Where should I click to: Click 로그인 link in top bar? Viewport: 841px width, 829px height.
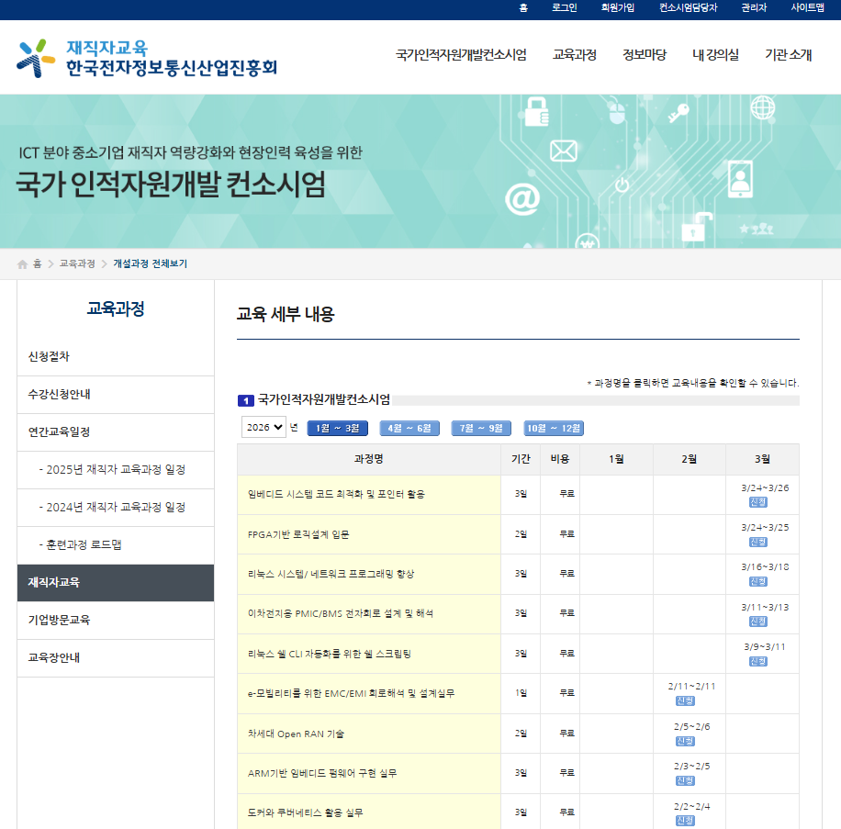(x=564, y=8)
